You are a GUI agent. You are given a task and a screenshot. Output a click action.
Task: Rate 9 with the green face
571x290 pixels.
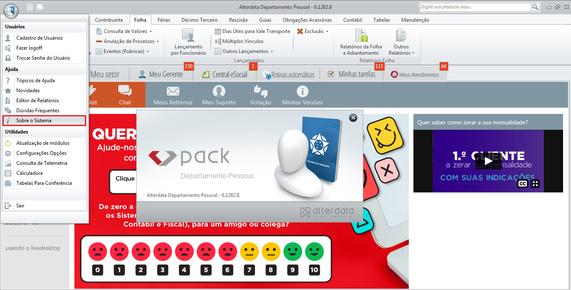[293, 252]
